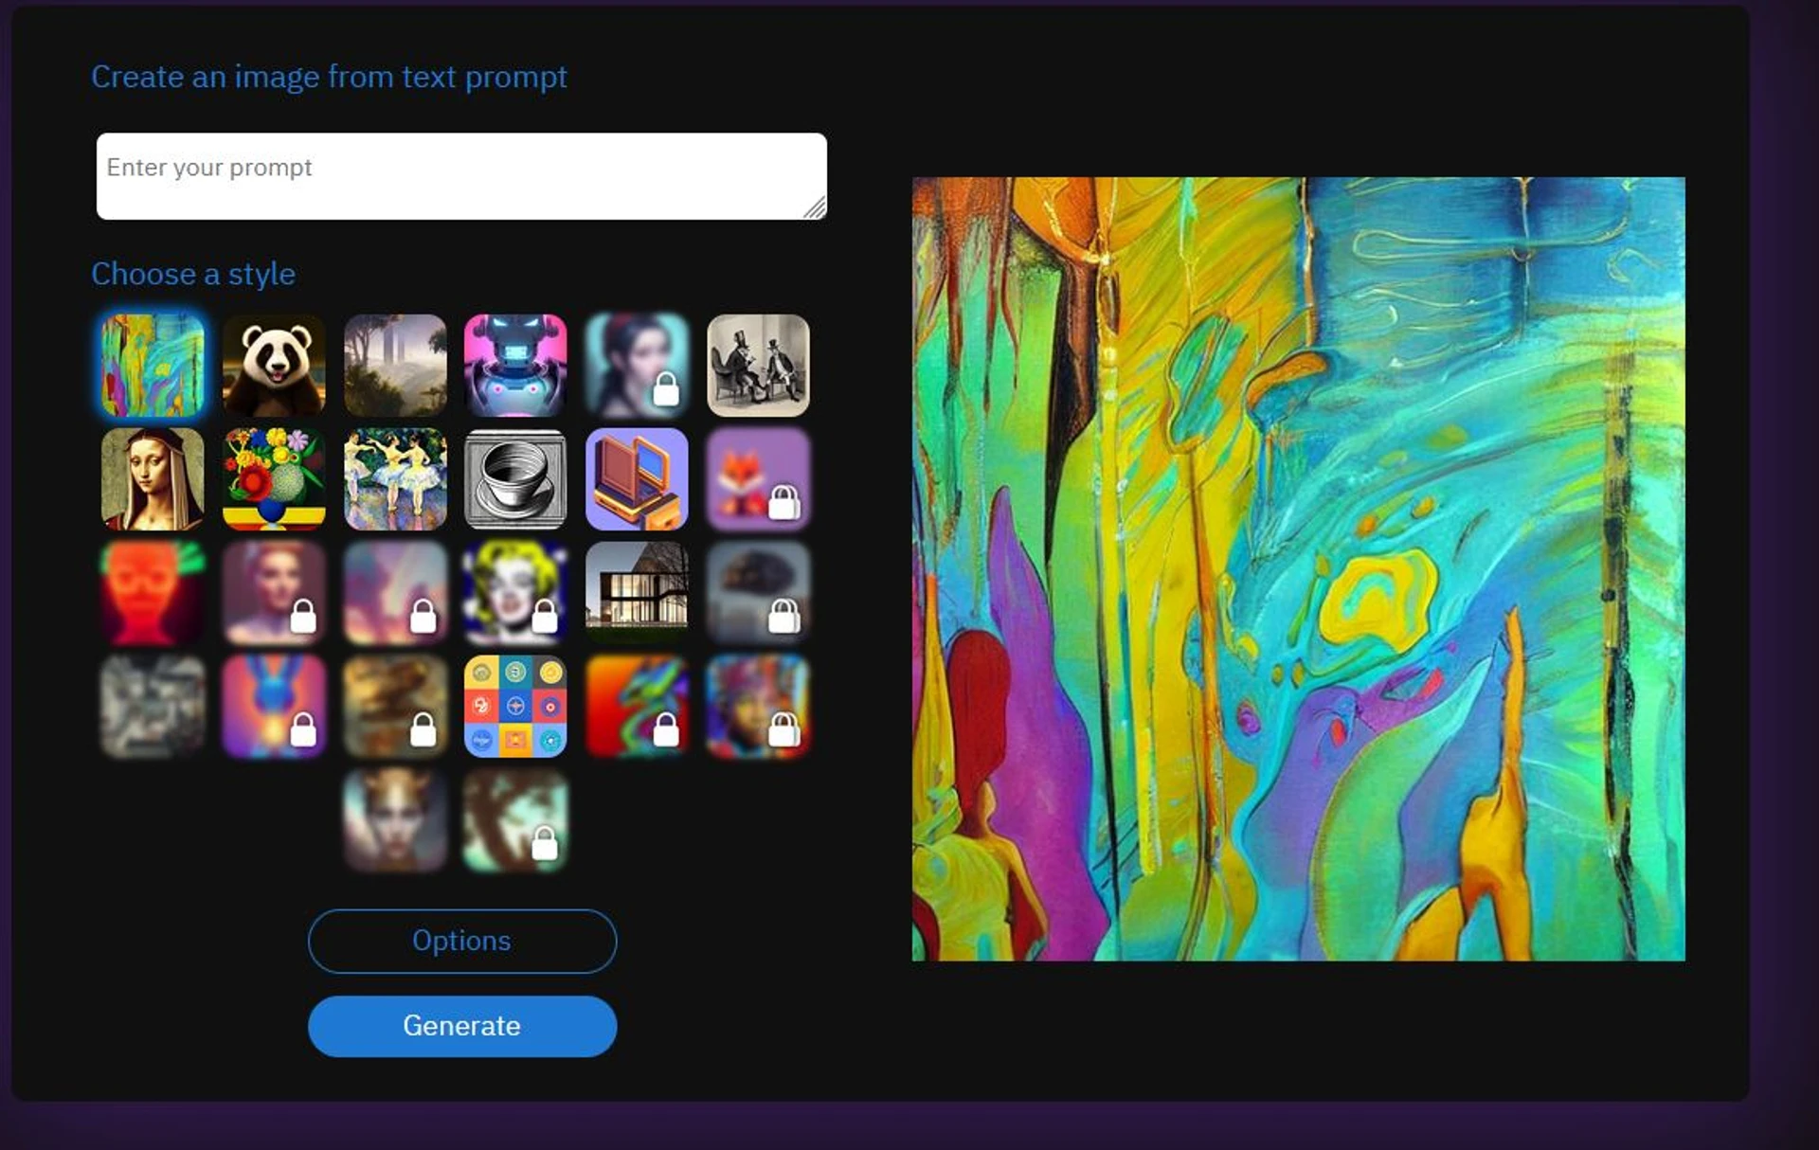Pick the misty landscape style
The width and height of the screenshot is (1819, 1150).
[395, 367]
